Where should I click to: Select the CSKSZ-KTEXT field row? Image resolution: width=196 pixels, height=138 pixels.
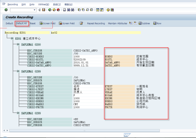50,86
